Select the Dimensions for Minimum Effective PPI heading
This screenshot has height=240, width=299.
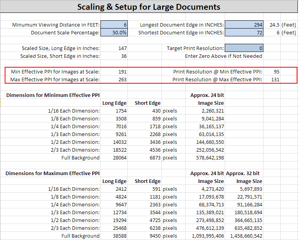[x=53, y=95]
